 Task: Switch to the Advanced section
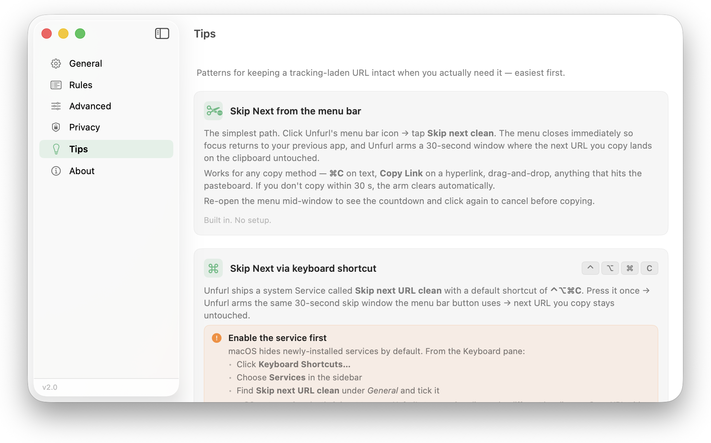click(x=106, y=106)
